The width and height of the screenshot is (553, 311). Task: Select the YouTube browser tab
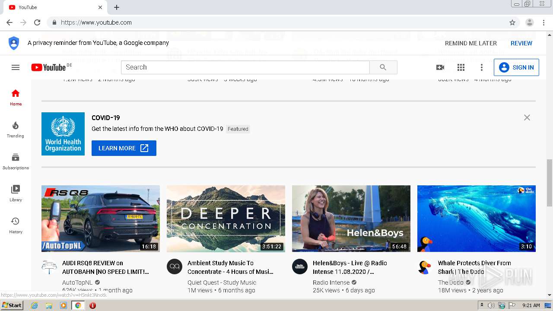55,7
